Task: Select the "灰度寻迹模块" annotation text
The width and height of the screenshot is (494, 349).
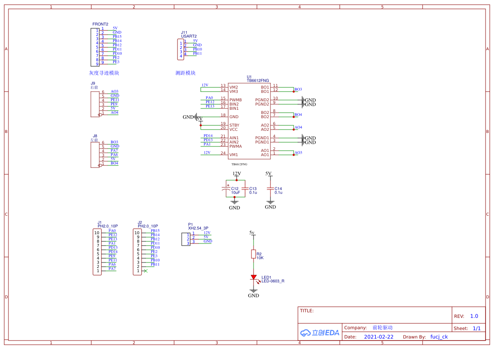Action: tap(104, 73)
